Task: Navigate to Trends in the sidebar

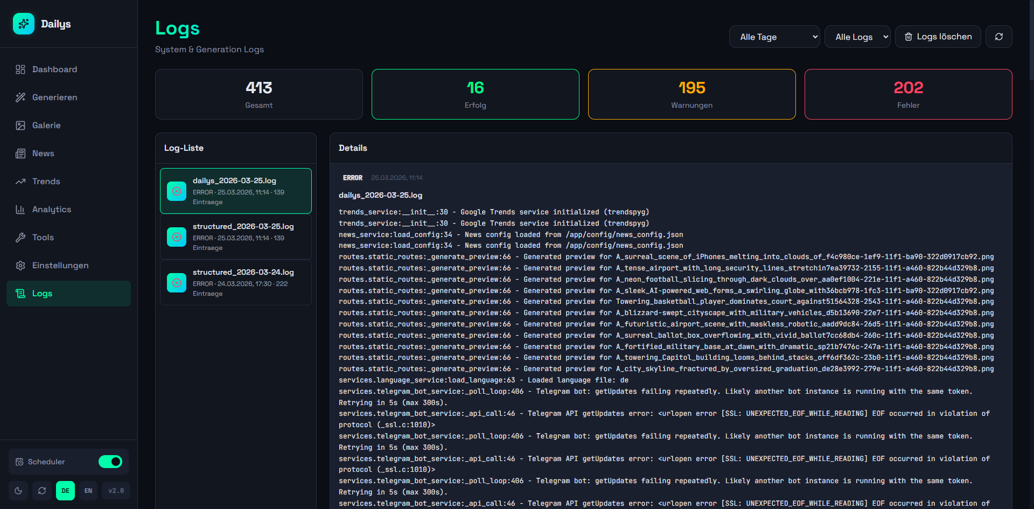Action: click(46, 182)
